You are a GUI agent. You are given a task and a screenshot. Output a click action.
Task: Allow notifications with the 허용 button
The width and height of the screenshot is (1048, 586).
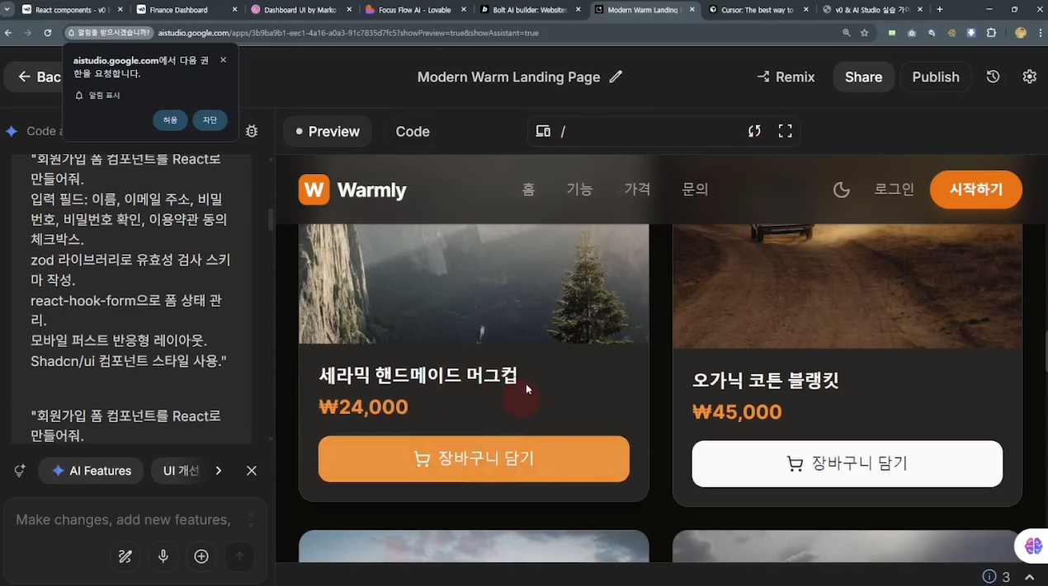(170, 120)
